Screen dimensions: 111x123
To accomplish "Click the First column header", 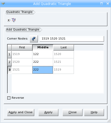I will [22, 48].
